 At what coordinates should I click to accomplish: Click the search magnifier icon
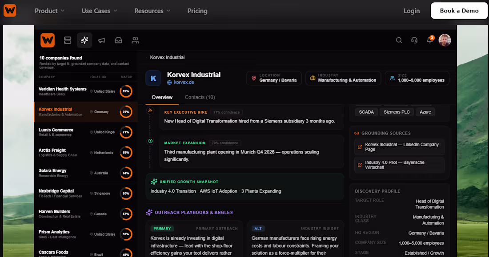point(399,40)
